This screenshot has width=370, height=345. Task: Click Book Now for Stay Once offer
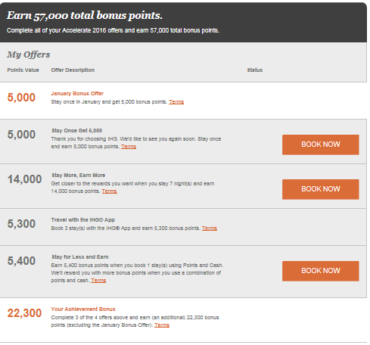pyautogui.click(x=320, y=145)
